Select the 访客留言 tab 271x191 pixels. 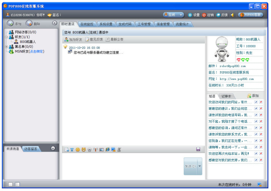31,149
